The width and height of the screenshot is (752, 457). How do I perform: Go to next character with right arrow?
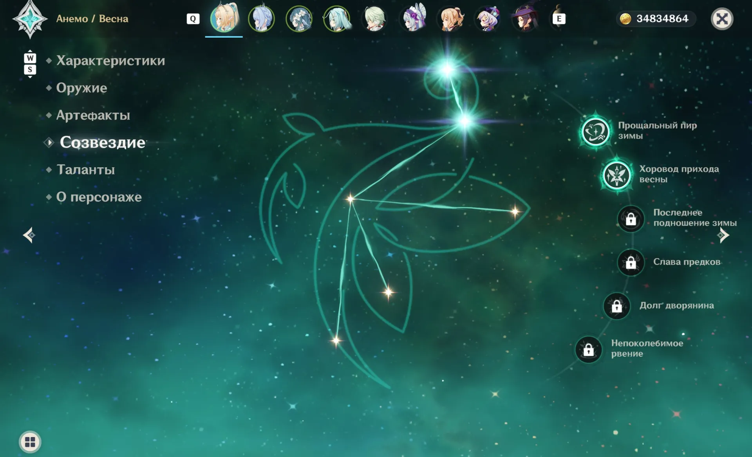coord(723,235)
